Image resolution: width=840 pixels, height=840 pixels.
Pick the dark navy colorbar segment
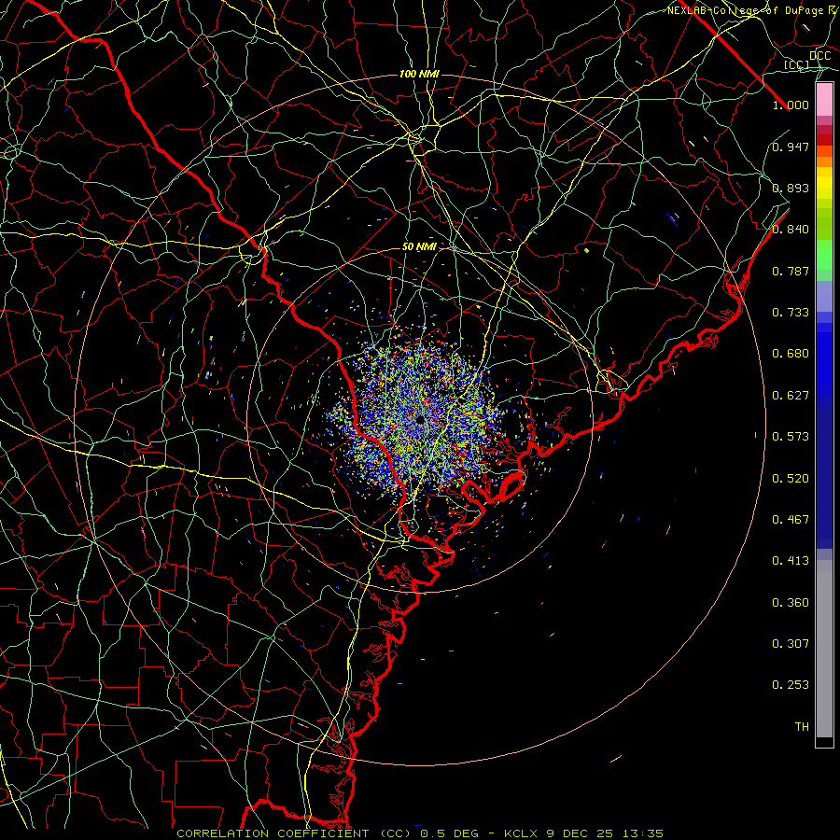pyautogui.click(x=824, y=477)
